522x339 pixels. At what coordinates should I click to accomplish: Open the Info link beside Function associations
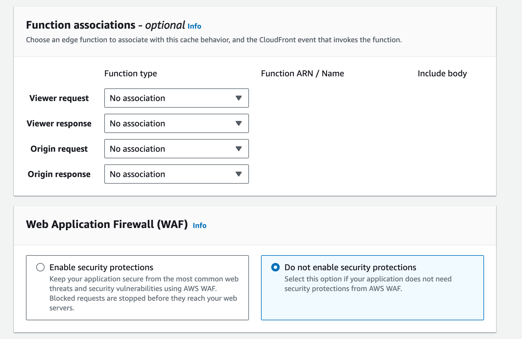pos(194,26)
